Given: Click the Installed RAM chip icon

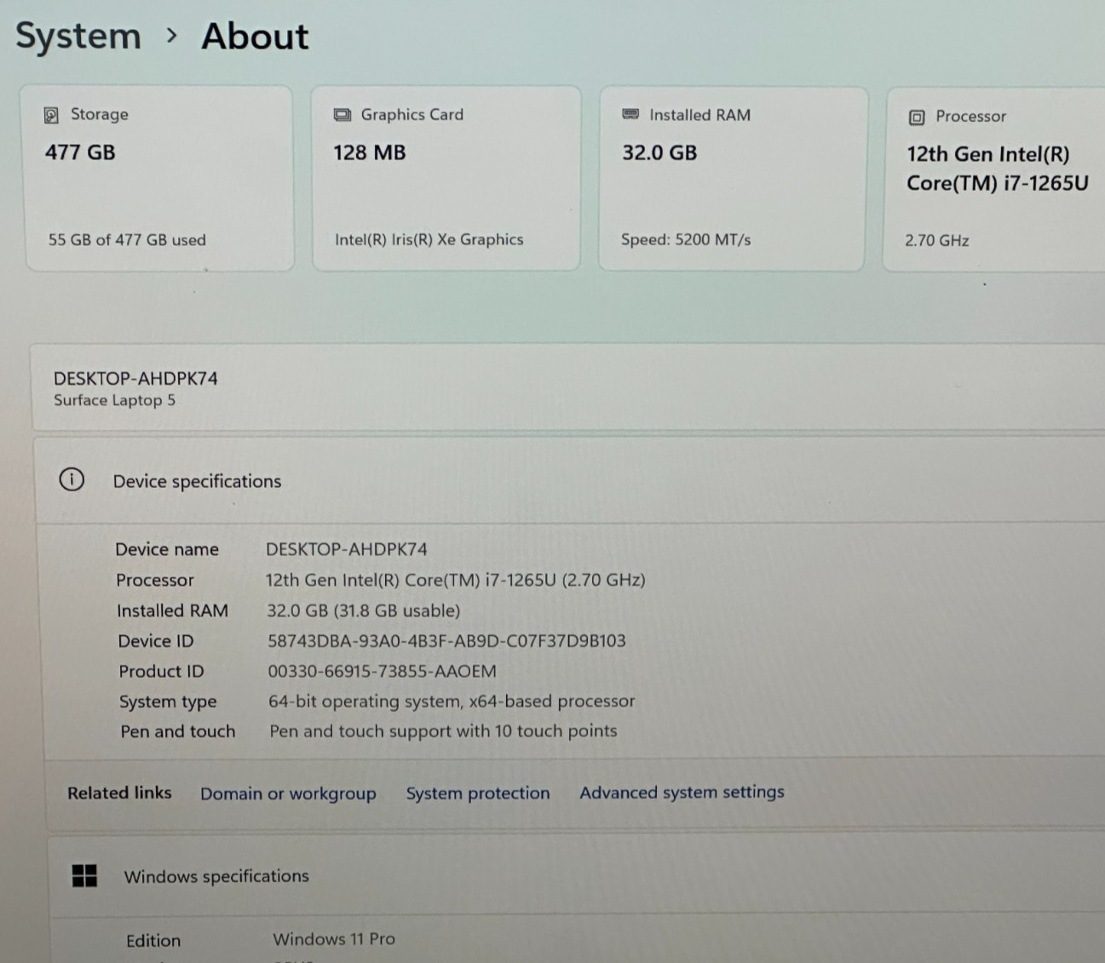Looking at the screenshot, I should 630,114.
